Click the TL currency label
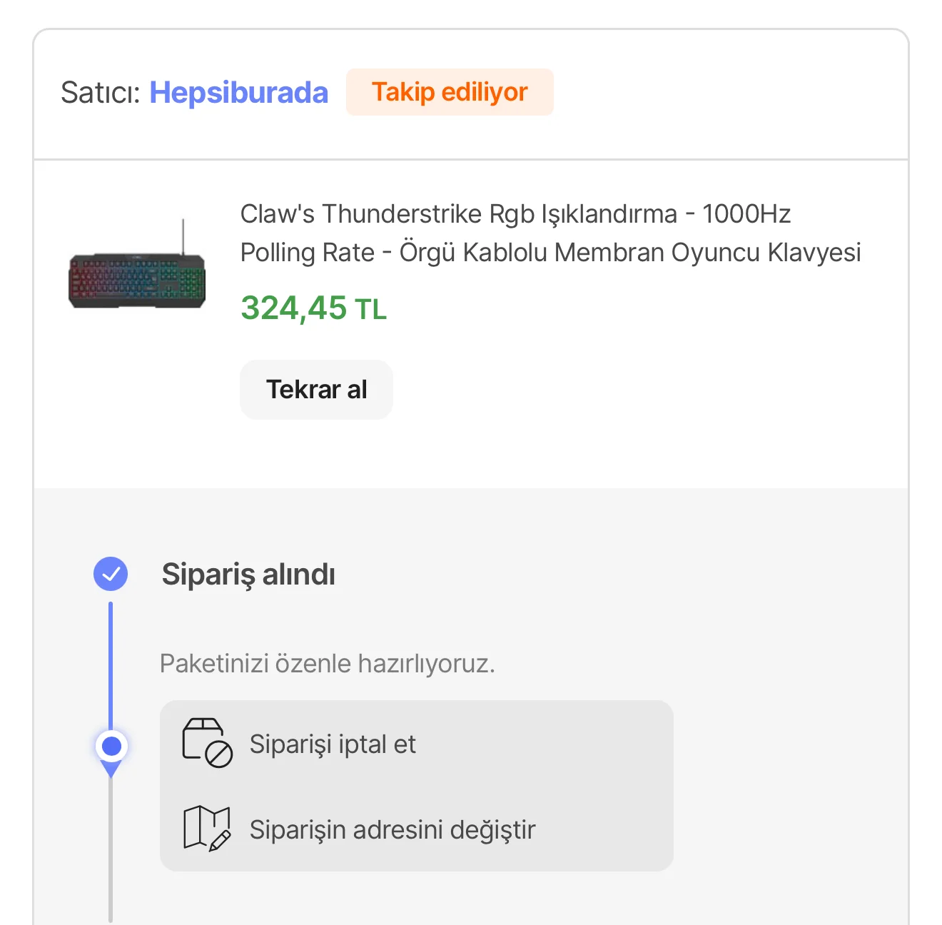 click(371, 310)
